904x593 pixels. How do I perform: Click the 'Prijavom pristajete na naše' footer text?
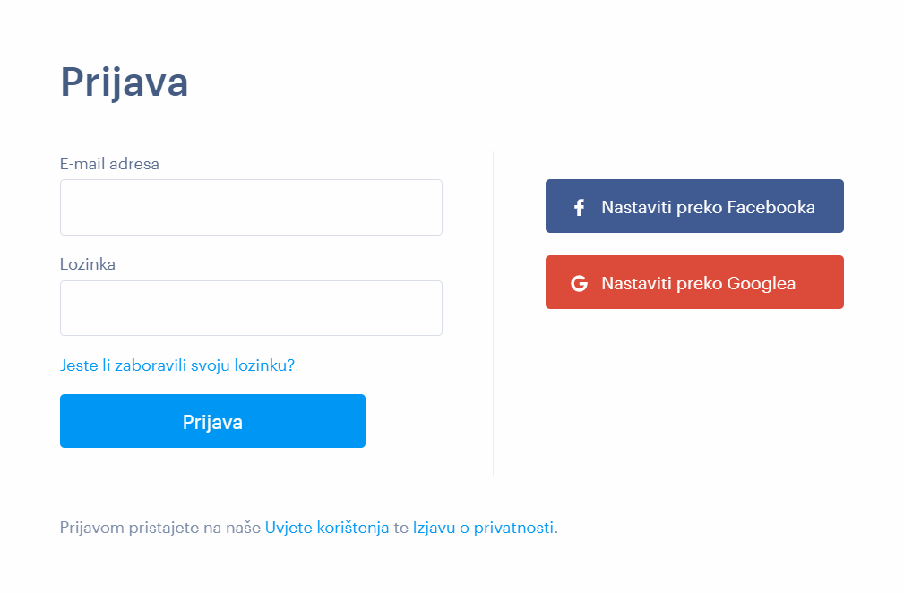pyautogui.click(x=160, y=528)
